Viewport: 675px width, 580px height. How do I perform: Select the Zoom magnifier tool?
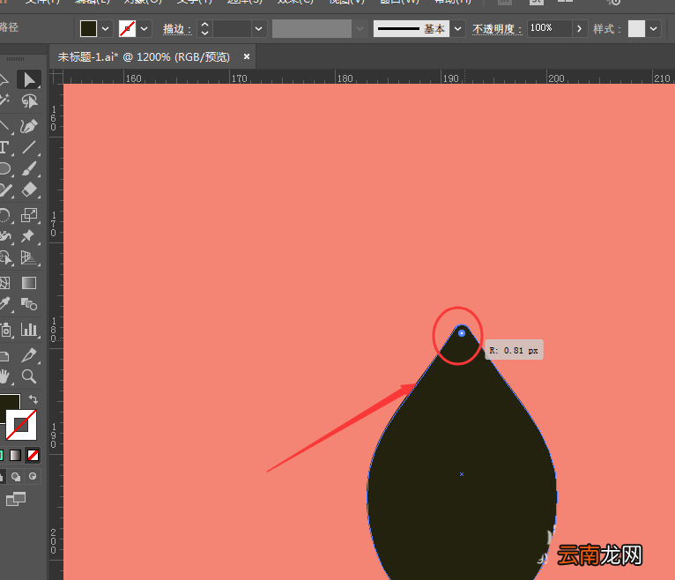click(29, 376)
